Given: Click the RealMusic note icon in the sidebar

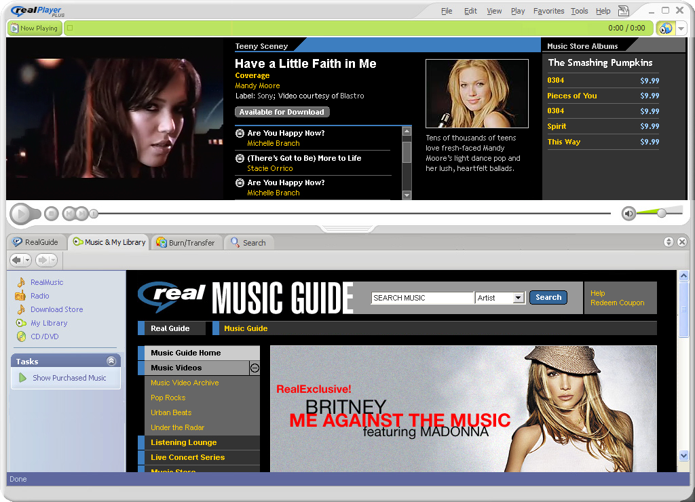Looking at the screenshot, I should tap(21, 282).
